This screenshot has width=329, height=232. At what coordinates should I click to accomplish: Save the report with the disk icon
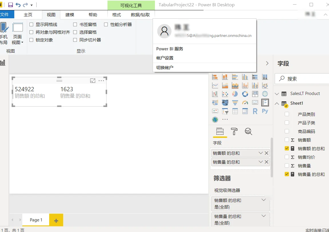click(x=10, y=5)
